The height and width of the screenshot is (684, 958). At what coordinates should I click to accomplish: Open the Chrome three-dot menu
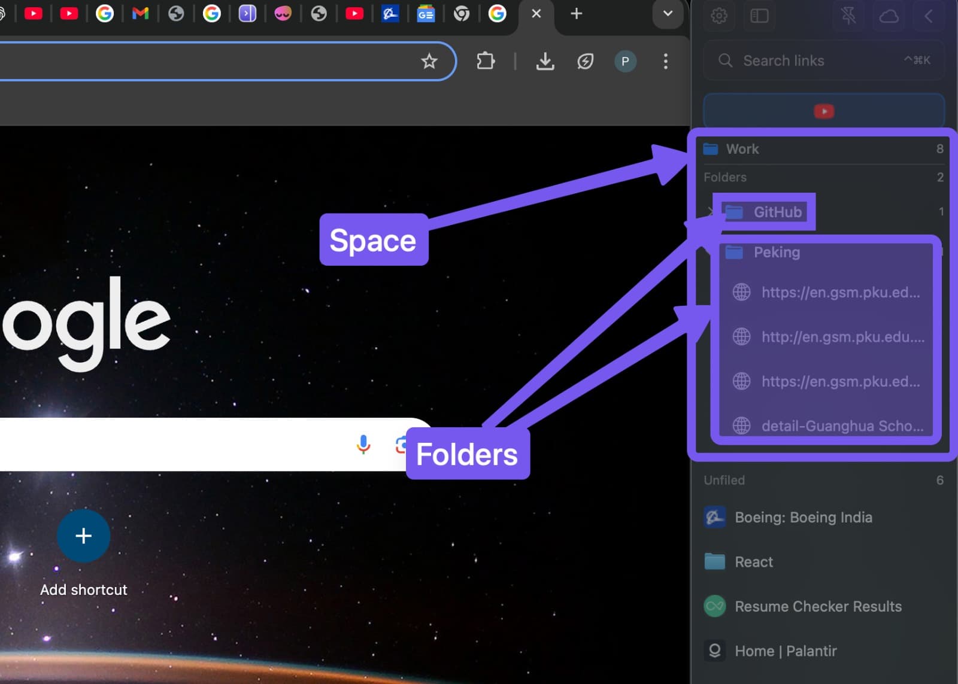[665, 60]
